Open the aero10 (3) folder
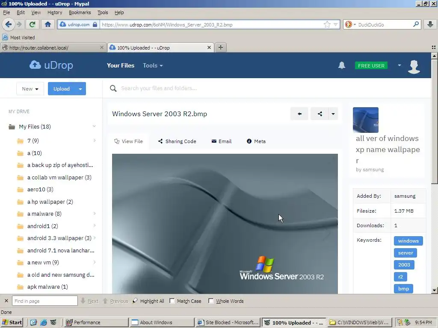Screen dimensions: 438x328 tap(40, 189)
